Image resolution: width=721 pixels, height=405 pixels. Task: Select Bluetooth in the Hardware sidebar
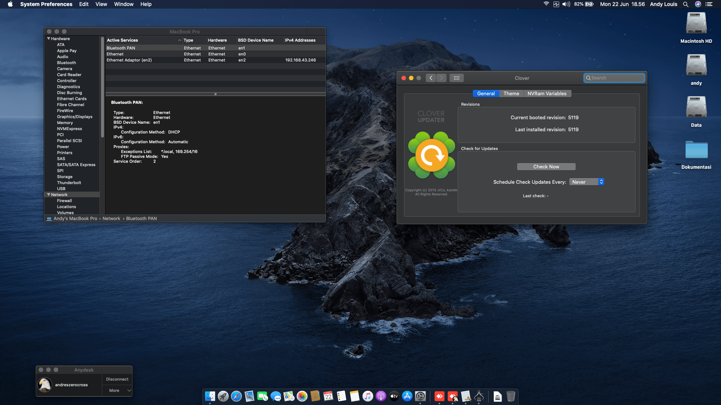click(x=66, y=63)
